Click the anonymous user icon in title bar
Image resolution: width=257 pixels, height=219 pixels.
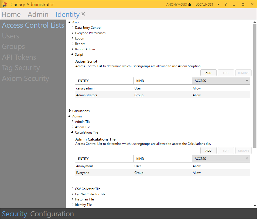[190, 5]
